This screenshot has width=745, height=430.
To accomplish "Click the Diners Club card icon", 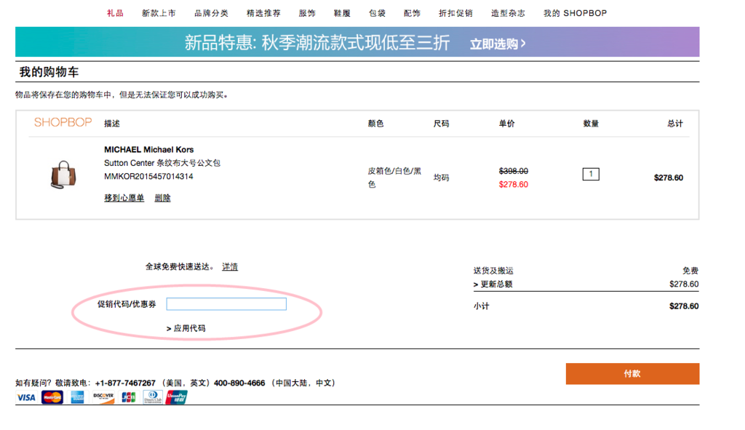I will pyautogui.click(x=153, y=397).
